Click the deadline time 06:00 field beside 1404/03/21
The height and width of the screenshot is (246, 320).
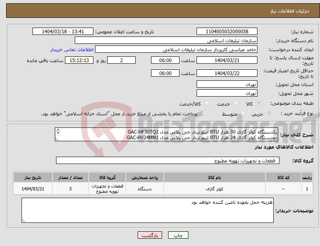click(x=165, y=60)
